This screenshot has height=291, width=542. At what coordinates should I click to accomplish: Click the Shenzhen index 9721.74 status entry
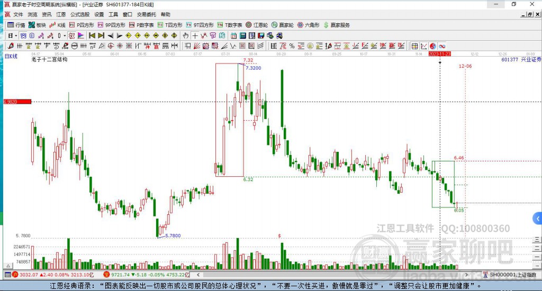(146, 275)
